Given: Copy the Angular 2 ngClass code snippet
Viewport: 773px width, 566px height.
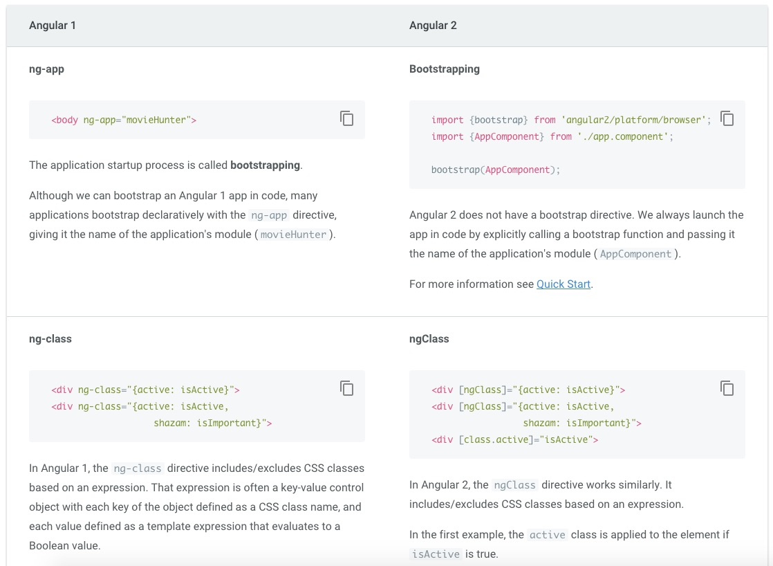Looking at the screenshot, I should (727, 388).
